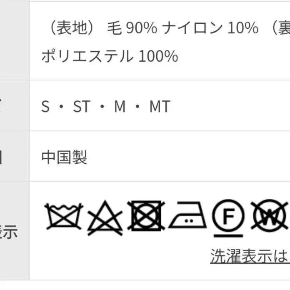Click the do-not-bleach triangle symbol
The height and width of the screenshot is (290, 290).
click(x=105, y=217)
